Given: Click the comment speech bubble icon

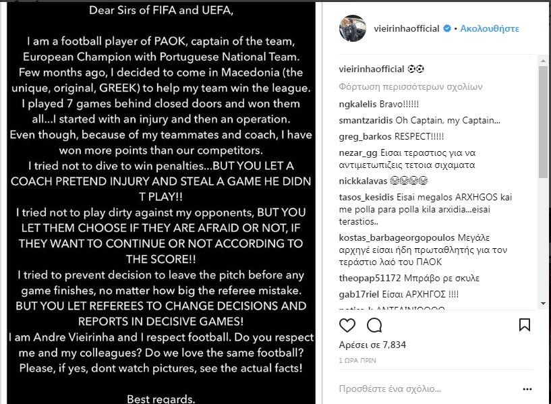Looking at the screenshot, I should click(x=374, y=326).
